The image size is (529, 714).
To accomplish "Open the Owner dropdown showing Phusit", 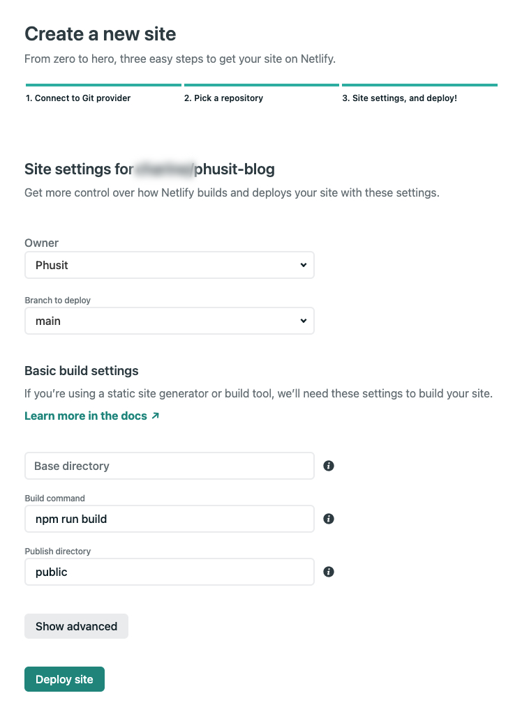I will [169, 265].
